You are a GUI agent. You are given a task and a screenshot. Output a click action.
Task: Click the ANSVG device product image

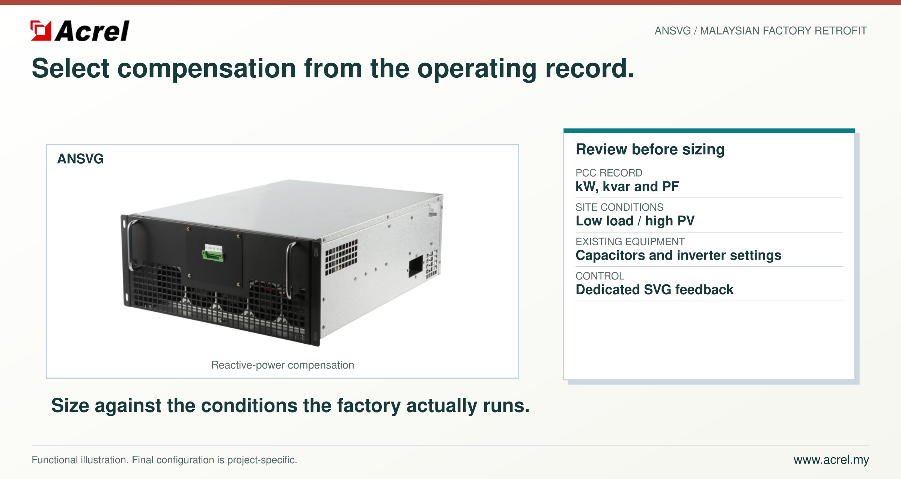[x=282, y=262]
